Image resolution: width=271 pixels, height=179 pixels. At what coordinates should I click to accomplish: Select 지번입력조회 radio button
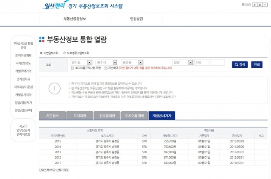tap(41, 53)
